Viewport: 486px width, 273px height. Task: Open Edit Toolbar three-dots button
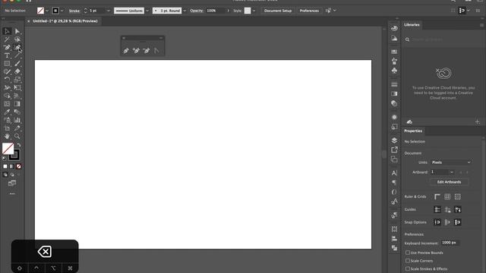(x=12, y=194)
